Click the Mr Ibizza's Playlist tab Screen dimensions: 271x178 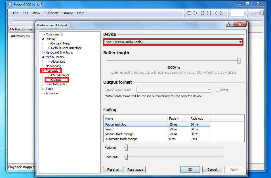click(22, 29)
